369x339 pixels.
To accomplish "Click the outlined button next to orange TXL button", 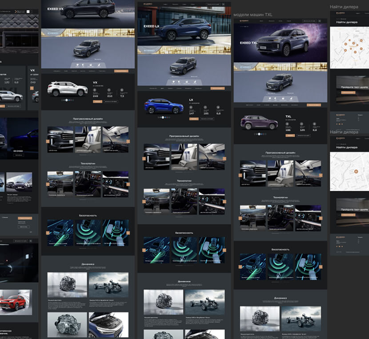I will 304,135.
